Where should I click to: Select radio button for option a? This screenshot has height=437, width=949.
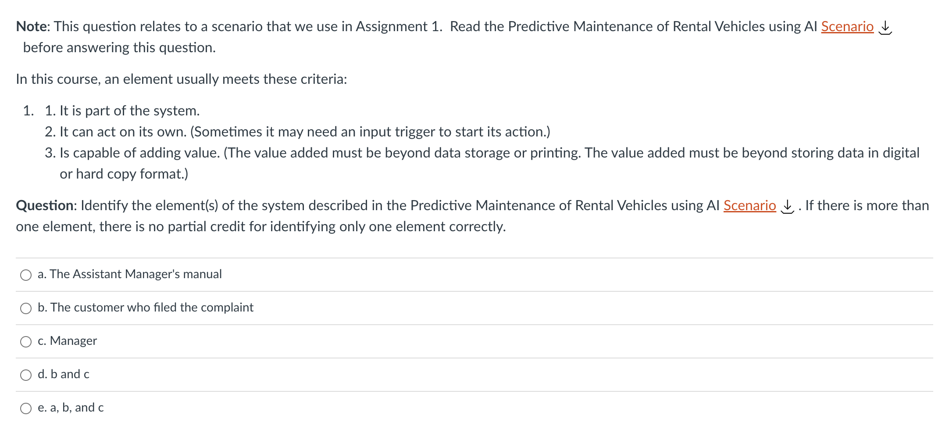click(x=25, y=275)
